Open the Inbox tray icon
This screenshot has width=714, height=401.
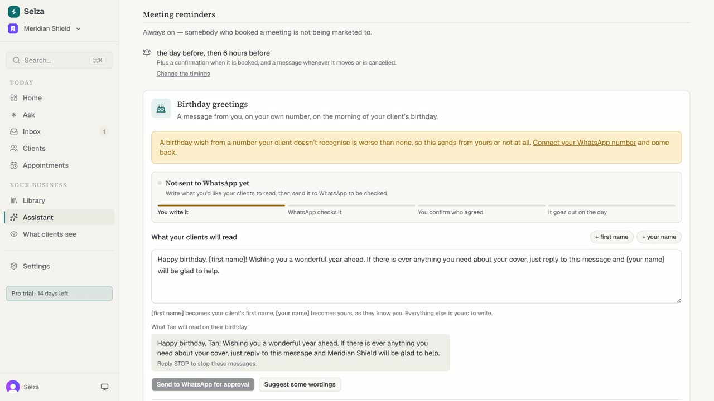coord(14,131)
